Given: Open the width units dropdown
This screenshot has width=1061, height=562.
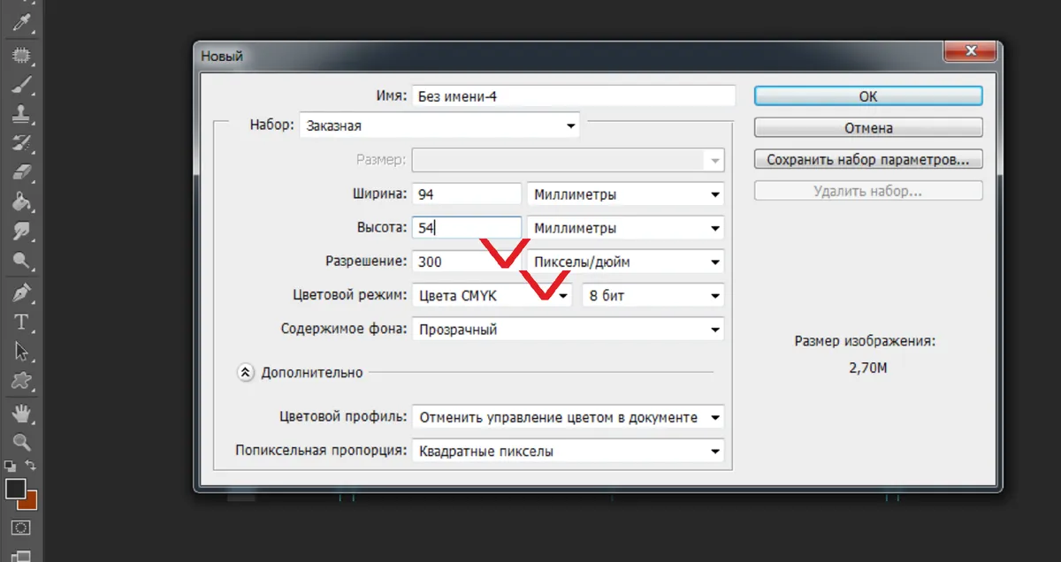Looking at the screenshot, I should point(625,194).
